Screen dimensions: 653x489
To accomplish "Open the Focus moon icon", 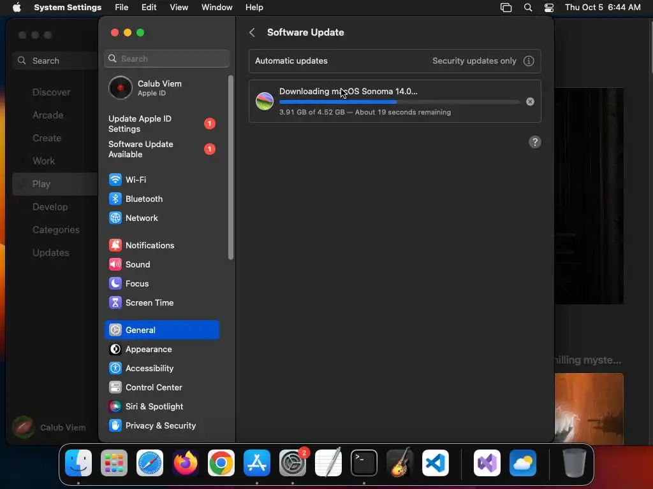I will click(x=115, y=283).
